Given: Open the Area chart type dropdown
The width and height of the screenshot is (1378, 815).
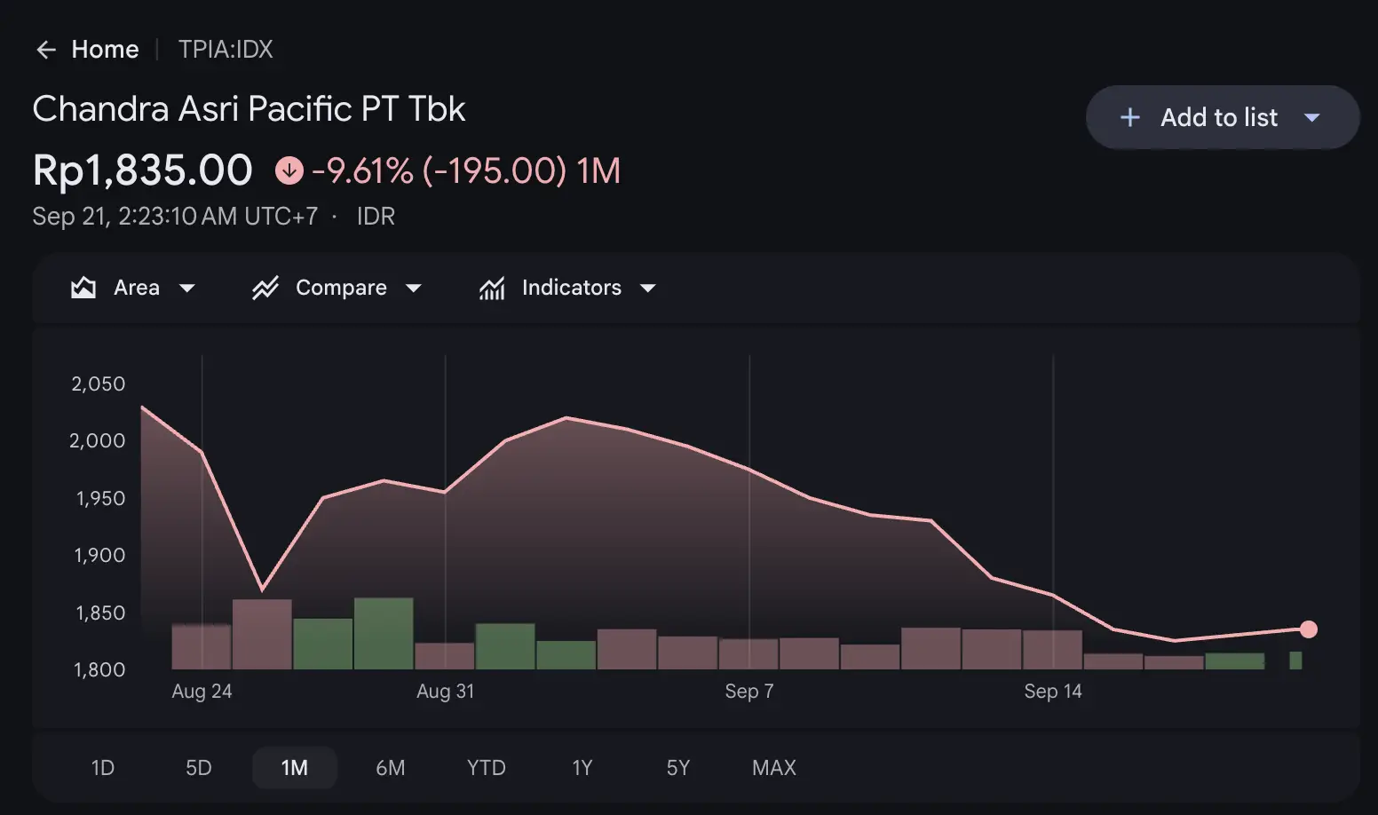Looking at the screenshot, I should [133, 288].
